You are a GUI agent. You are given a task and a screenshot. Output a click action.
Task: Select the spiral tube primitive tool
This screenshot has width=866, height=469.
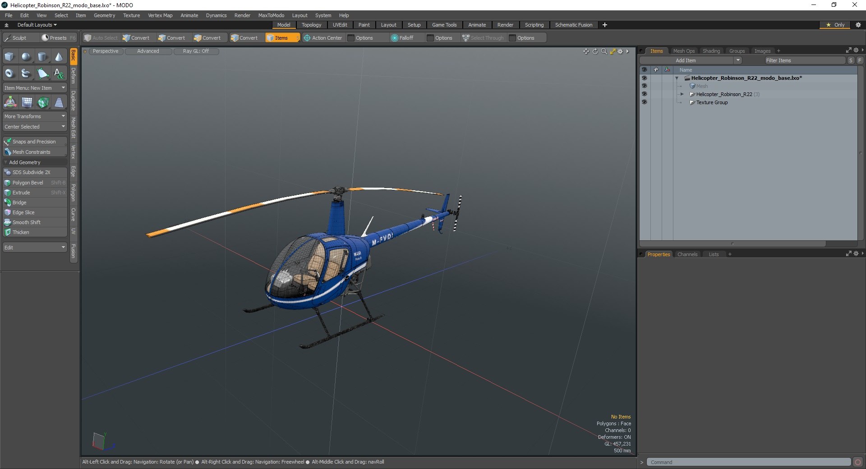26,73
